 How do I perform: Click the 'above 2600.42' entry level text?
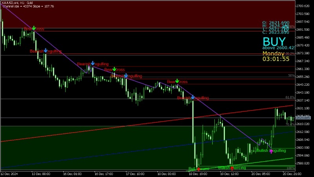(279, 48)
